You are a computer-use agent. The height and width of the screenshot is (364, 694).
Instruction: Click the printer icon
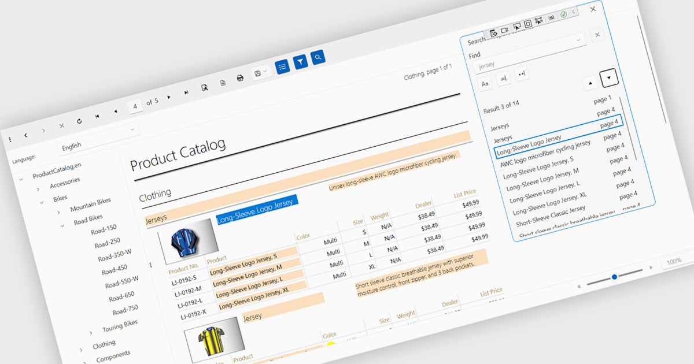pyautogui.click(x=240, y=78)
